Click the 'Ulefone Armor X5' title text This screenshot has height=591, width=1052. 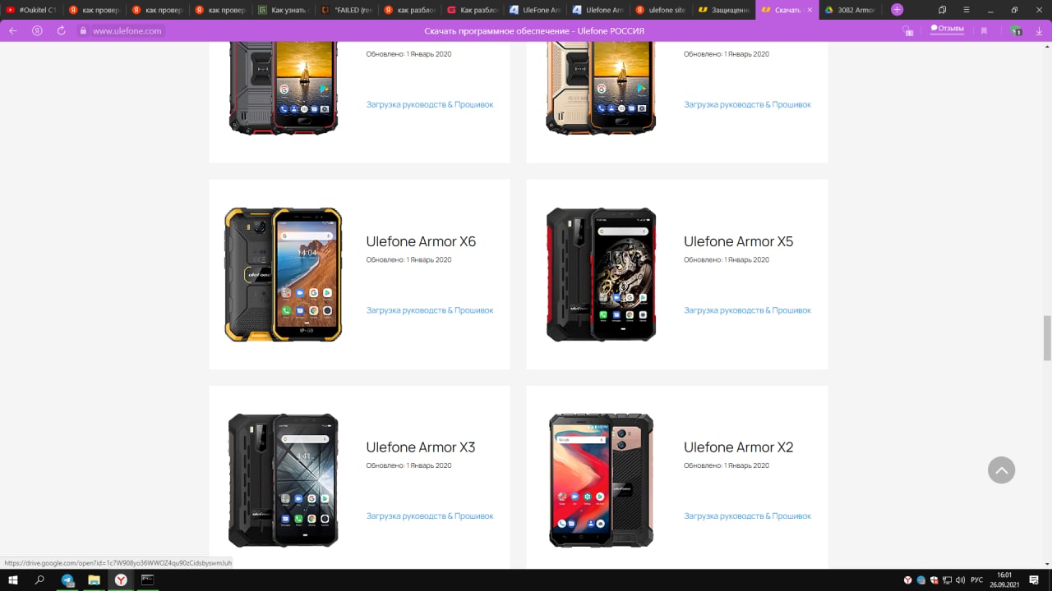pos(738,241)
